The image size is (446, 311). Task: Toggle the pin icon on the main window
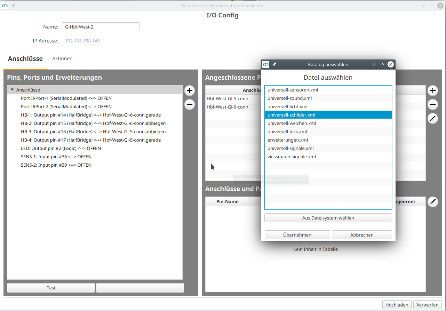click(x=13, y=5)
